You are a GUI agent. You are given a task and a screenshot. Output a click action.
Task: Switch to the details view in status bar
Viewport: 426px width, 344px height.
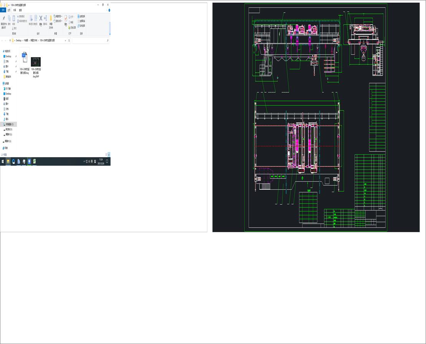(106, 155)
